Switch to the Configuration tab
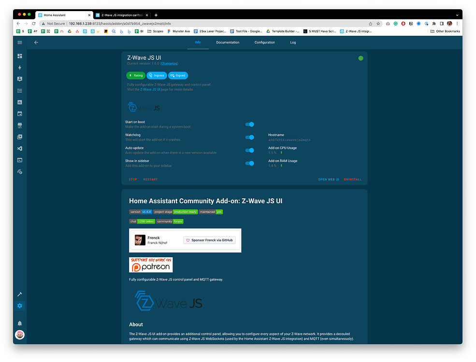This screenshot has width=476, height=362. tap(264, 42)
